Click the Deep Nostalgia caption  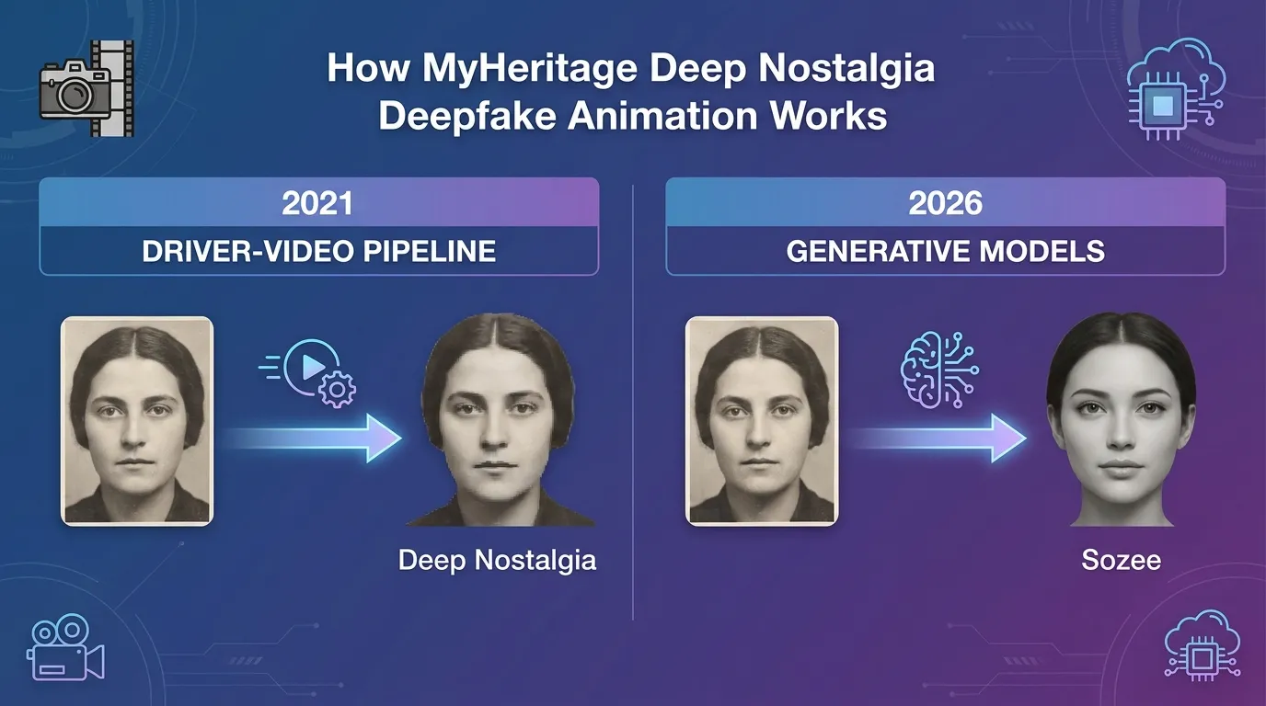(497, 560)
